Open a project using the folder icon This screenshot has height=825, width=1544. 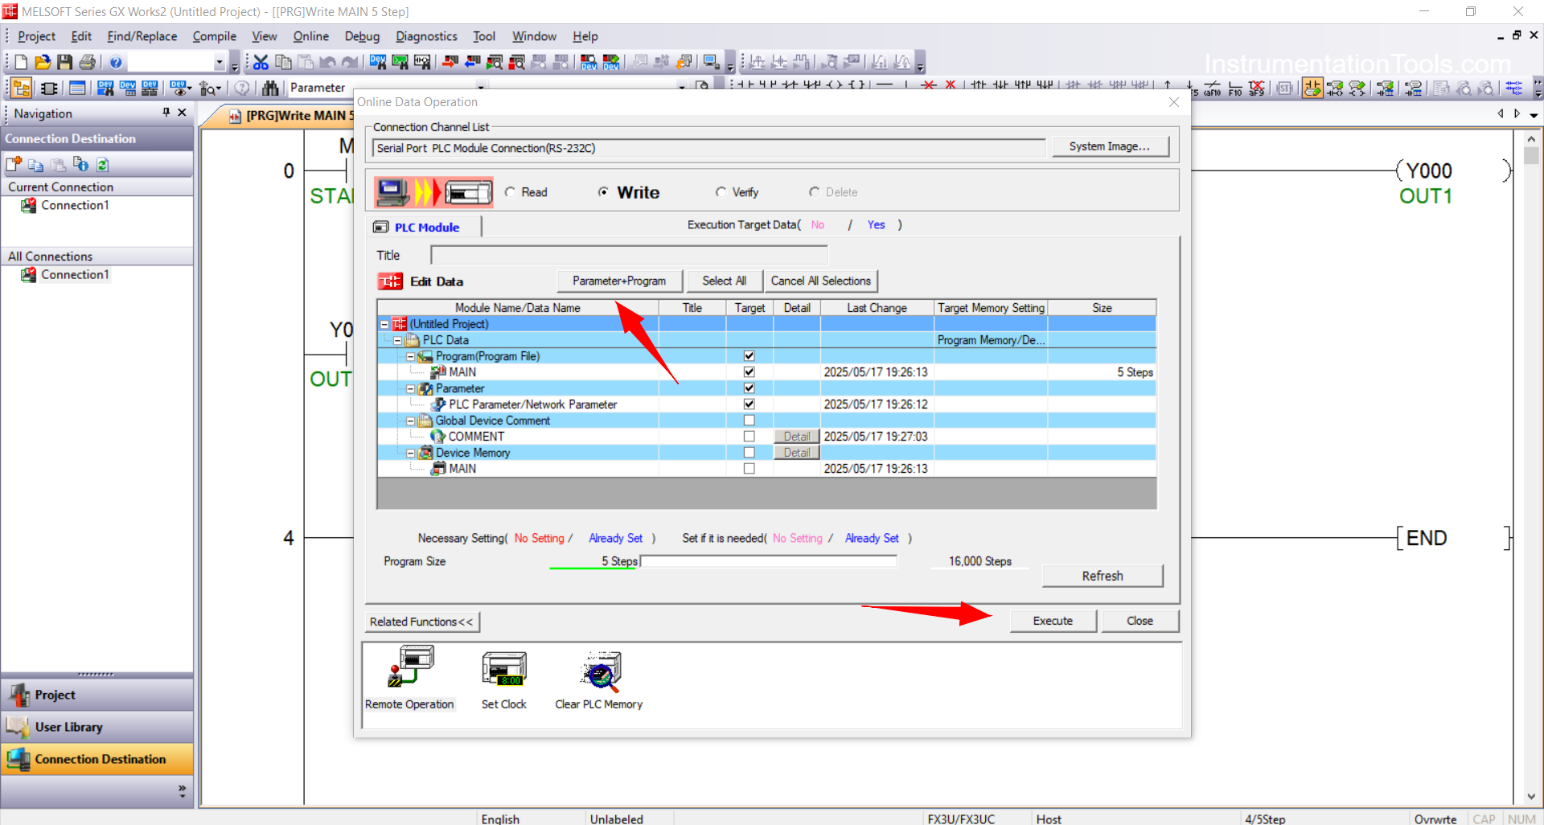point(43,62)
